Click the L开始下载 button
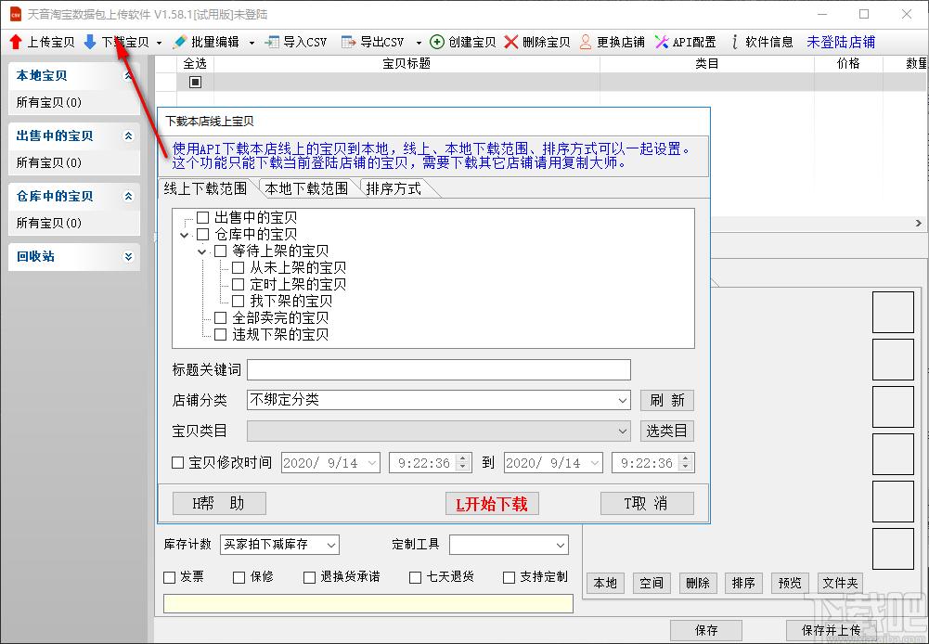Viewport: 929px width, 644px height. [x=492, y=504]
